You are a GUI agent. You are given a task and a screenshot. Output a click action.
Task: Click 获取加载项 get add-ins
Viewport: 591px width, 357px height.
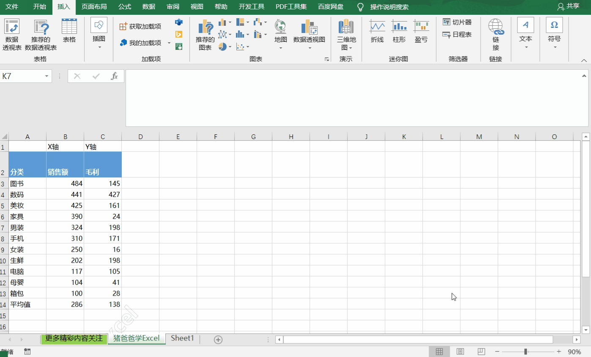pyautogui.click(x=141, y=27)
